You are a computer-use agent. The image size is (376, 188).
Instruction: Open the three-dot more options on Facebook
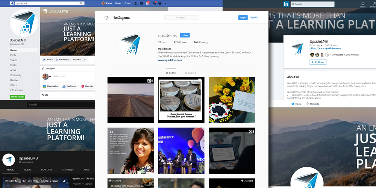click(x=85, y=59)
